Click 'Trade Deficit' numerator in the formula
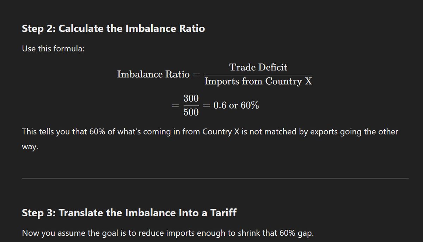 (258, 67)
